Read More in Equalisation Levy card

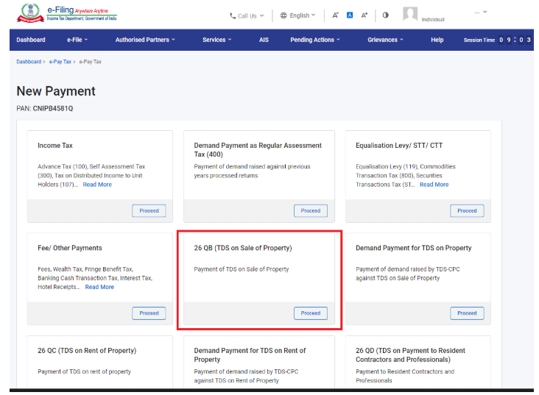coord(434,185)
